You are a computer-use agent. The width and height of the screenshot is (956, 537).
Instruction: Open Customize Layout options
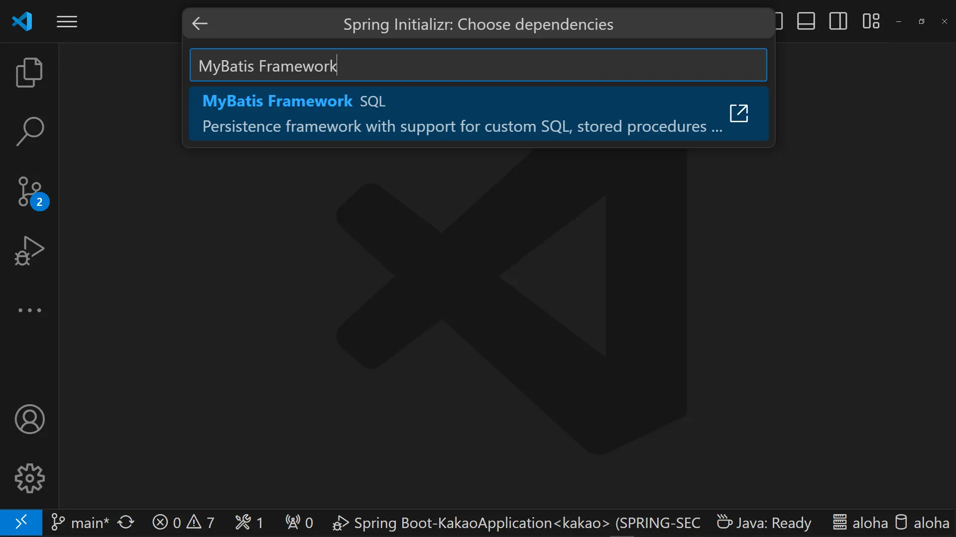pos(871,21)
